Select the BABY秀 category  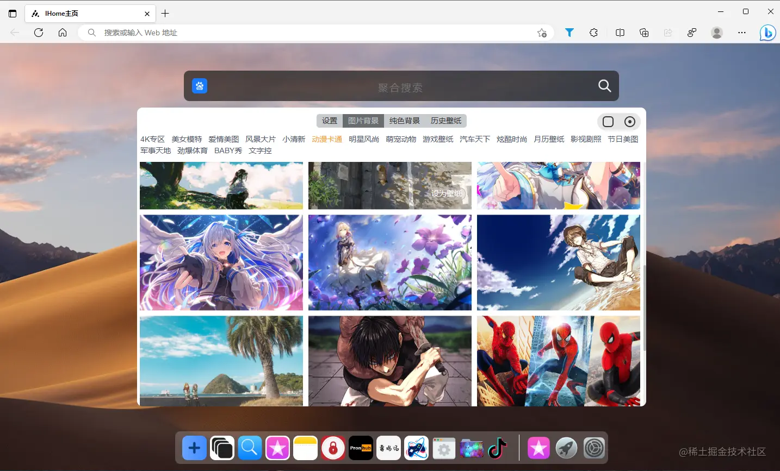228,150
